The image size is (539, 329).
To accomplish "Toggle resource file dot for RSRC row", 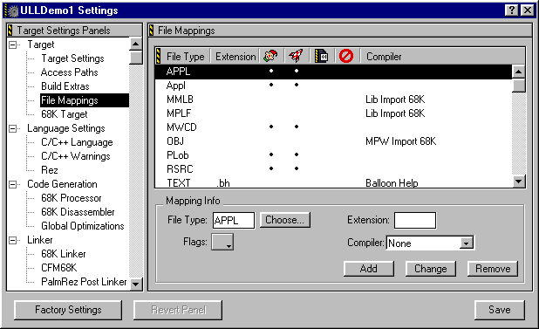I will coord(271,168).
